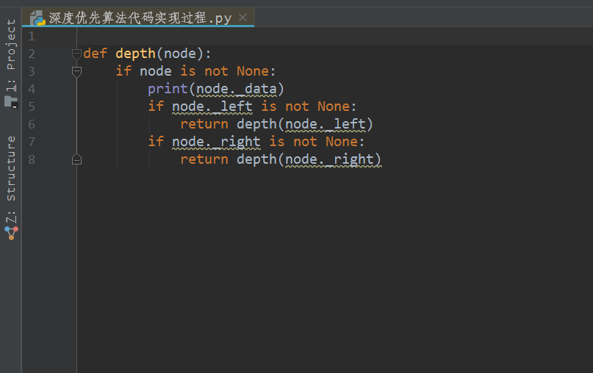593x373 pixels.
Task: Close the 深度优先算法代码实现过程.py tab
Action: (x=242, y=18)
